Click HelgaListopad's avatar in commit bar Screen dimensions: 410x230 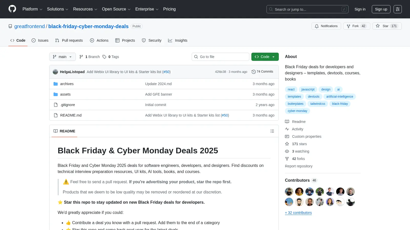[55, 72]
